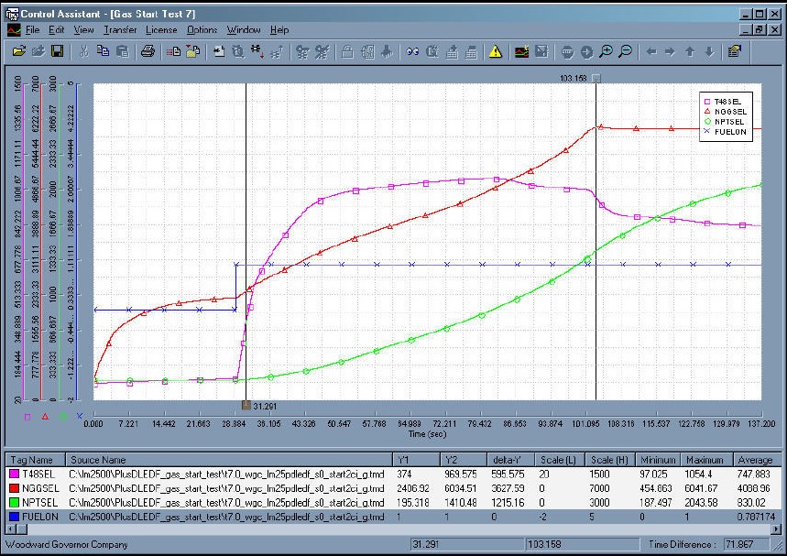The width and height of the screenshot is (787, 556).
Task: Zoom in with the plus magnifier icon
Action: pyautogui.click(x=607, y=51)
